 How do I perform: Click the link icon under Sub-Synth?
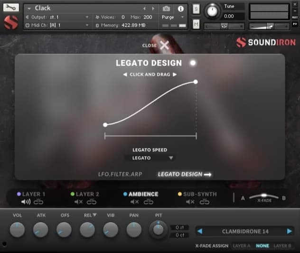(x=205, y=202)
